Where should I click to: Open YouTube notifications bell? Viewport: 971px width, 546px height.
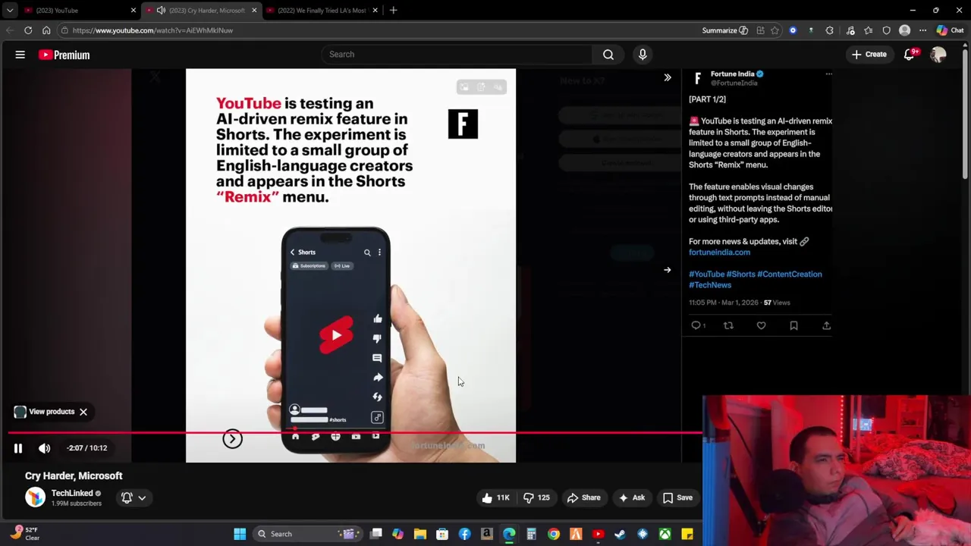pyautogui.click(x=910, y=55)
